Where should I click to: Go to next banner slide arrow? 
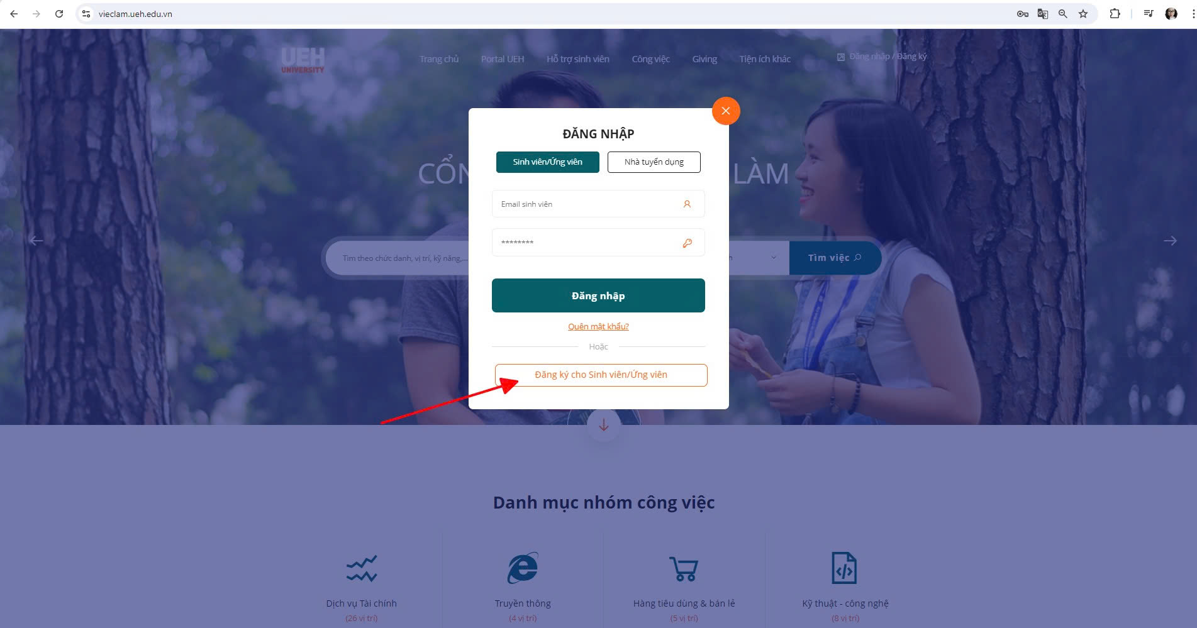[x=1170, y=241]
